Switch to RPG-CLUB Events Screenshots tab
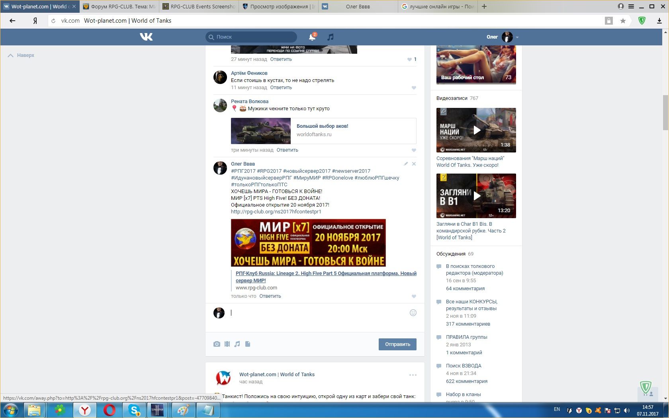Image resolution: width=669 pixels, height=418 pixels. (199, 6)
